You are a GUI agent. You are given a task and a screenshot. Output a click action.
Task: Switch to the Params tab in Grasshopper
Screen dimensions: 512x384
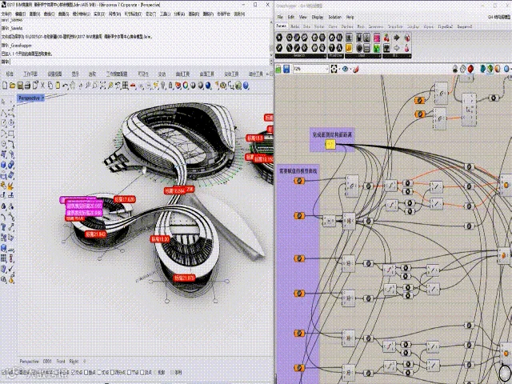[281, 26]
